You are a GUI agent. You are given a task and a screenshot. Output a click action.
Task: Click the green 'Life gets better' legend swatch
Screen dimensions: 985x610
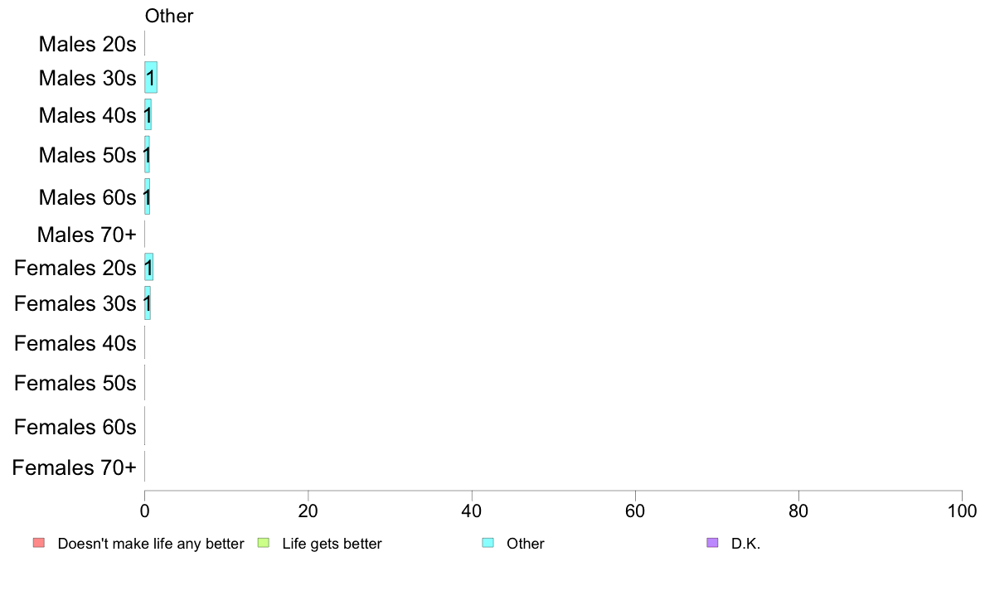point(263,543)
